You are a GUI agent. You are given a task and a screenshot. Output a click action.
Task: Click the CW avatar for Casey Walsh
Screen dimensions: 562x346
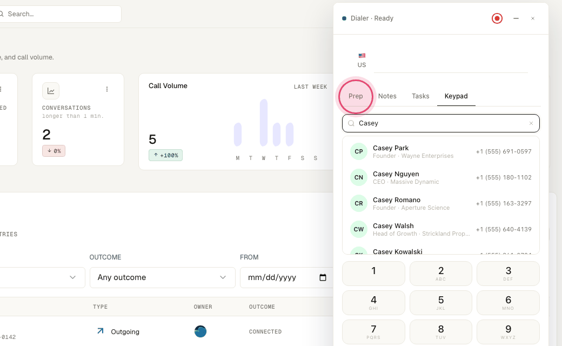[358, 229]
